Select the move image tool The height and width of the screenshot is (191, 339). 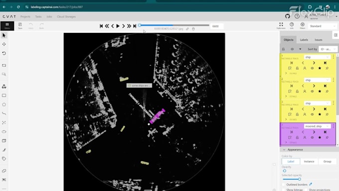[x=4, y=44]
